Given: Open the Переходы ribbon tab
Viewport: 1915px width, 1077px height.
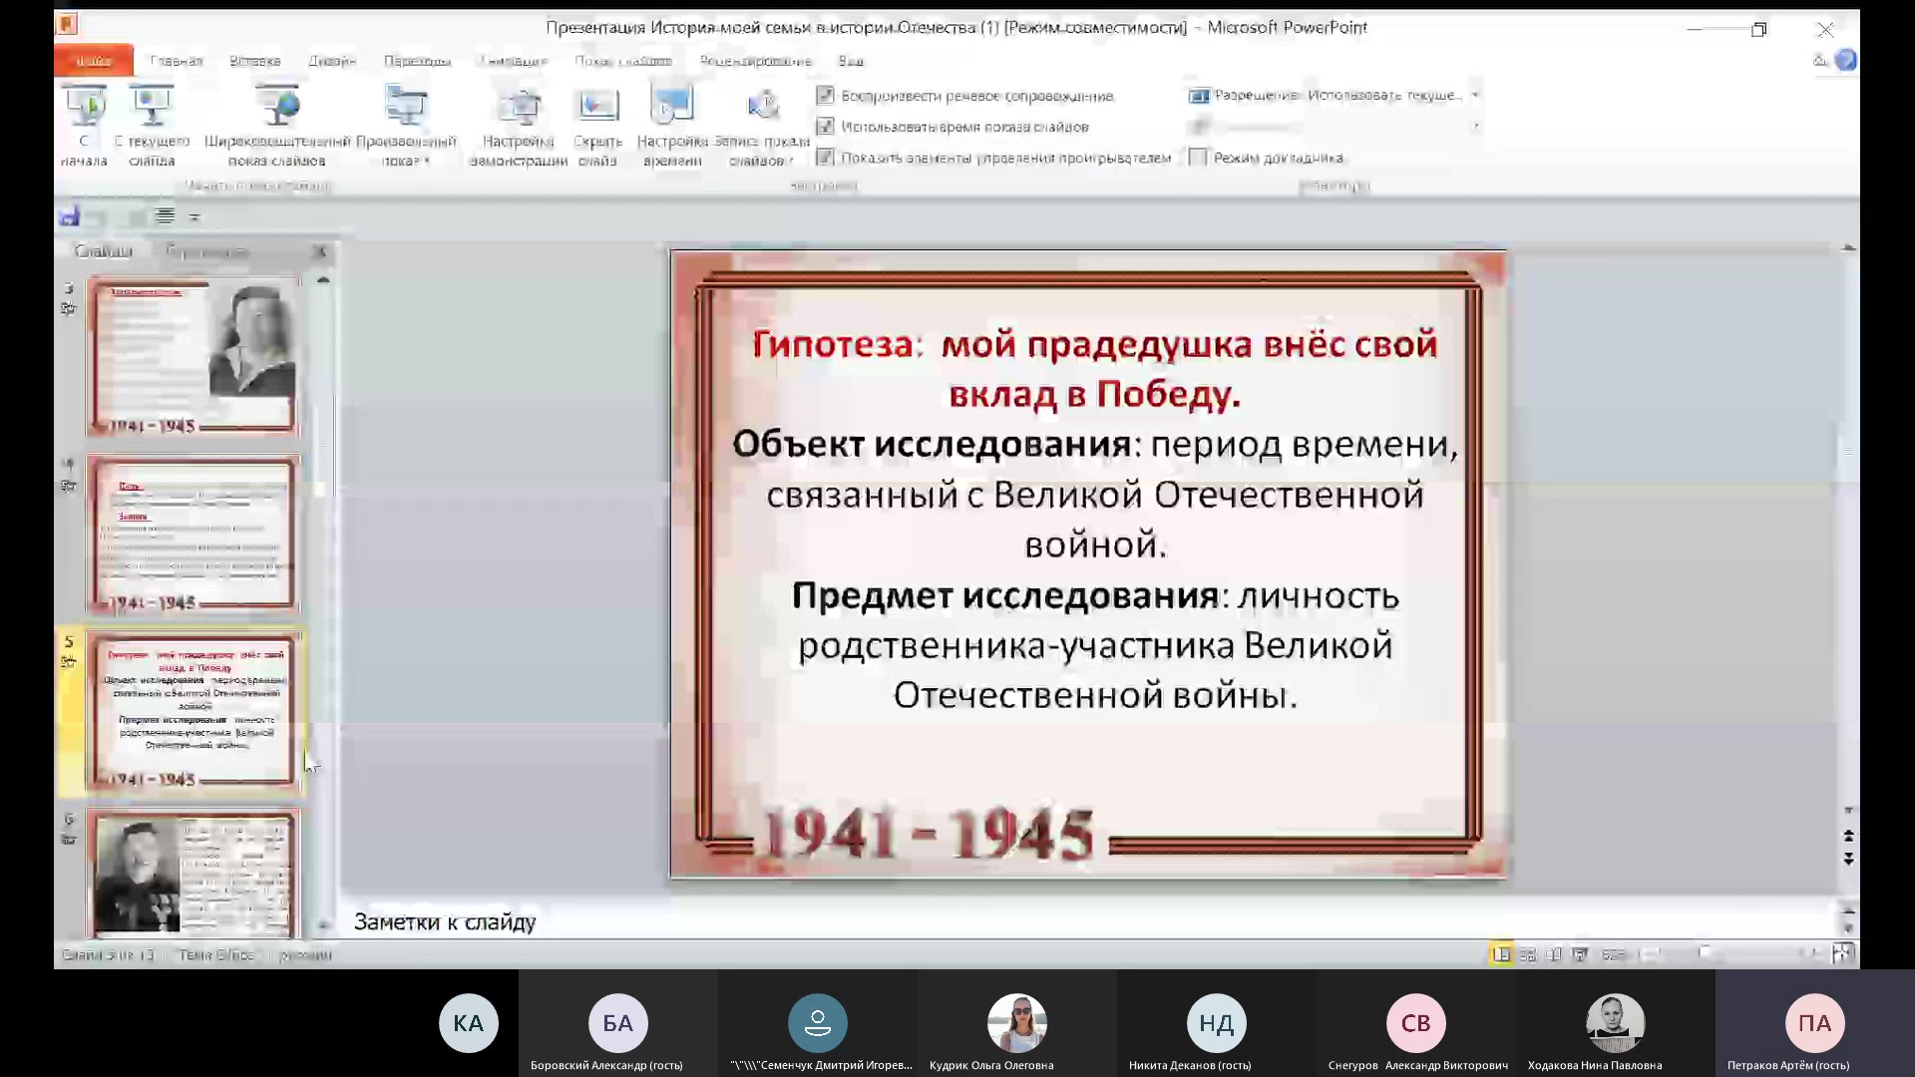Looking at the screenshot, I should tap(417, 60).
